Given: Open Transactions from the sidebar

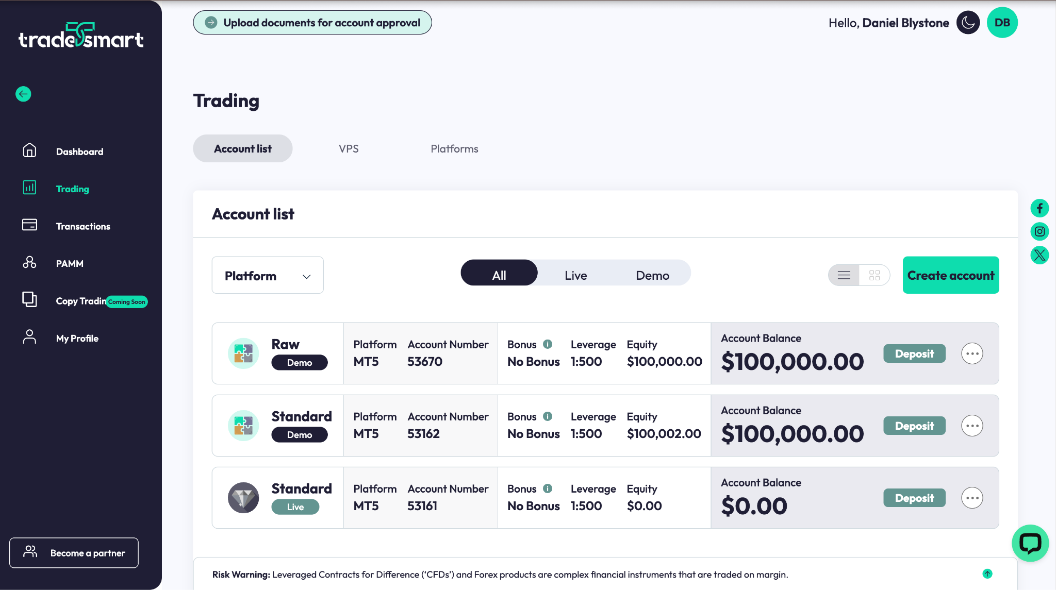Looking at the screenshot, I should coord(83,226).
